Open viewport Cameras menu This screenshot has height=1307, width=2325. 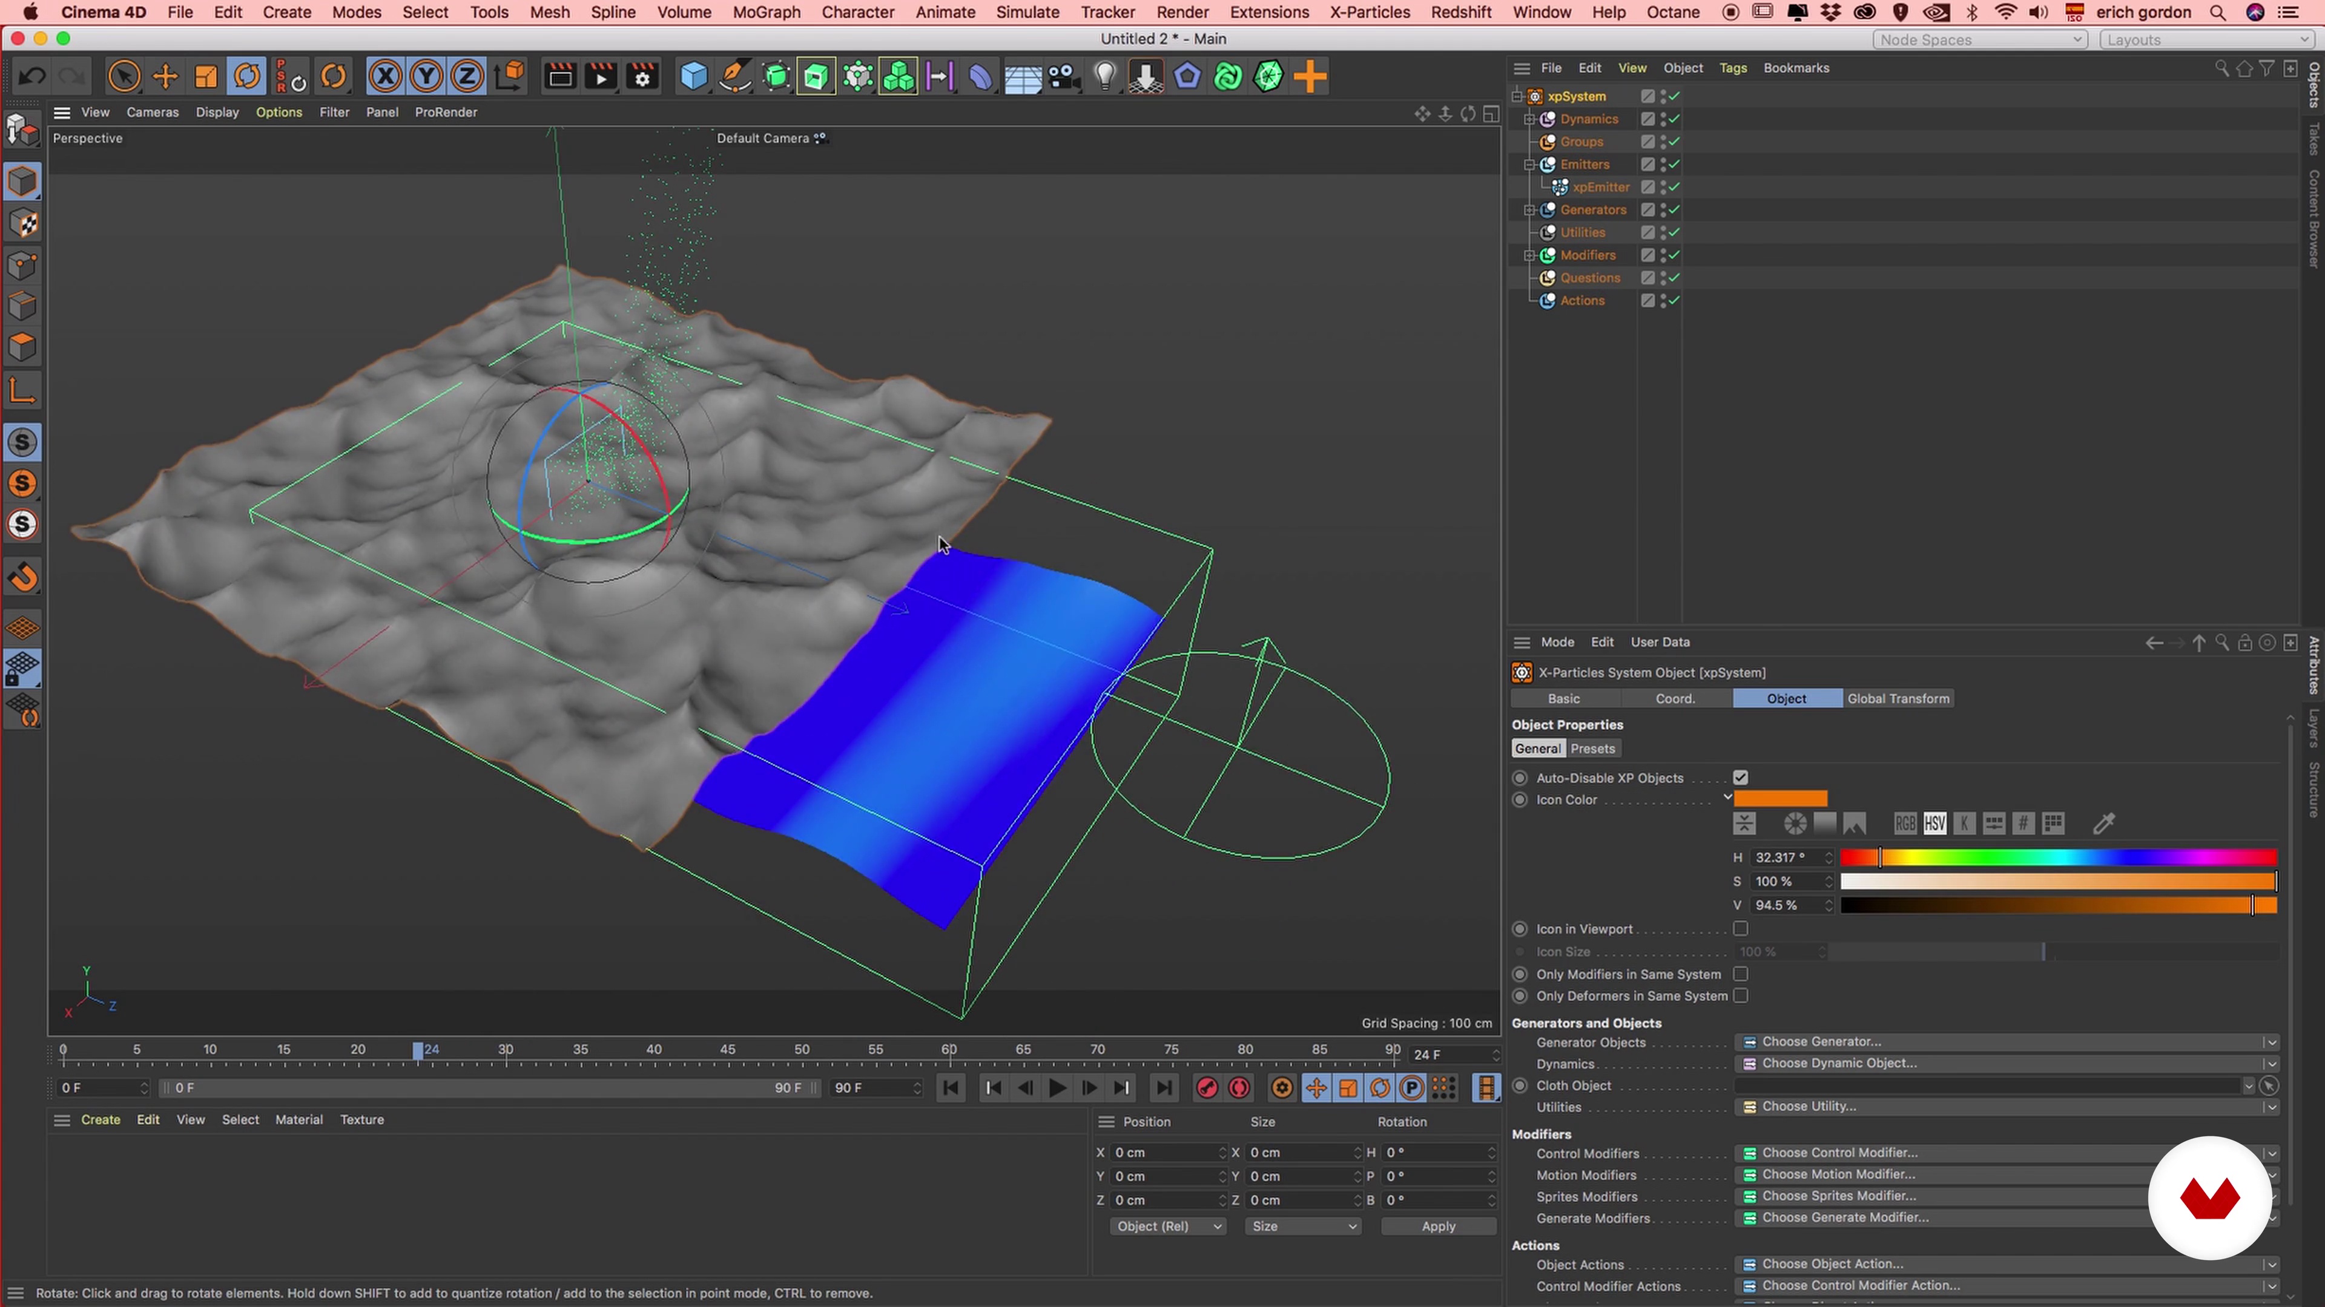153,112
